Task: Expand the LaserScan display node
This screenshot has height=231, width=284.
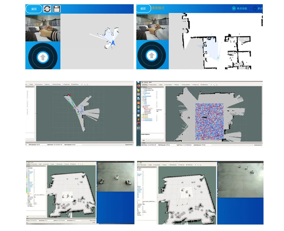Action: point(142,105)
